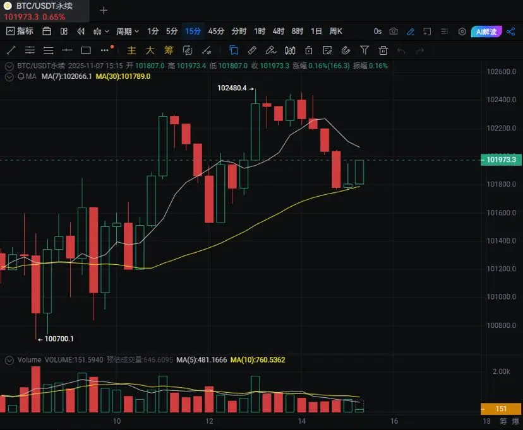Image resolution: width=523 pixels, height=430 pixels.
Task: Select the 分时 time-share view
Action: [239, 32]
